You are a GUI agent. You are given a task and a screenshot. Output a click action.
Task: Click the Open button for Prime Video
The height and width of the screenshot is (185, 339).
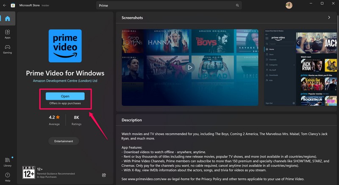tap(65, 96)
